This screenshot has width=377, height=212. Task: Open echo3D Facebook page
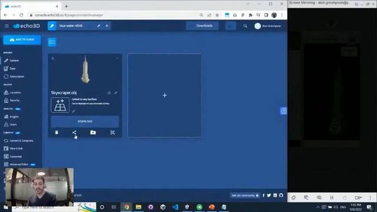263,196
